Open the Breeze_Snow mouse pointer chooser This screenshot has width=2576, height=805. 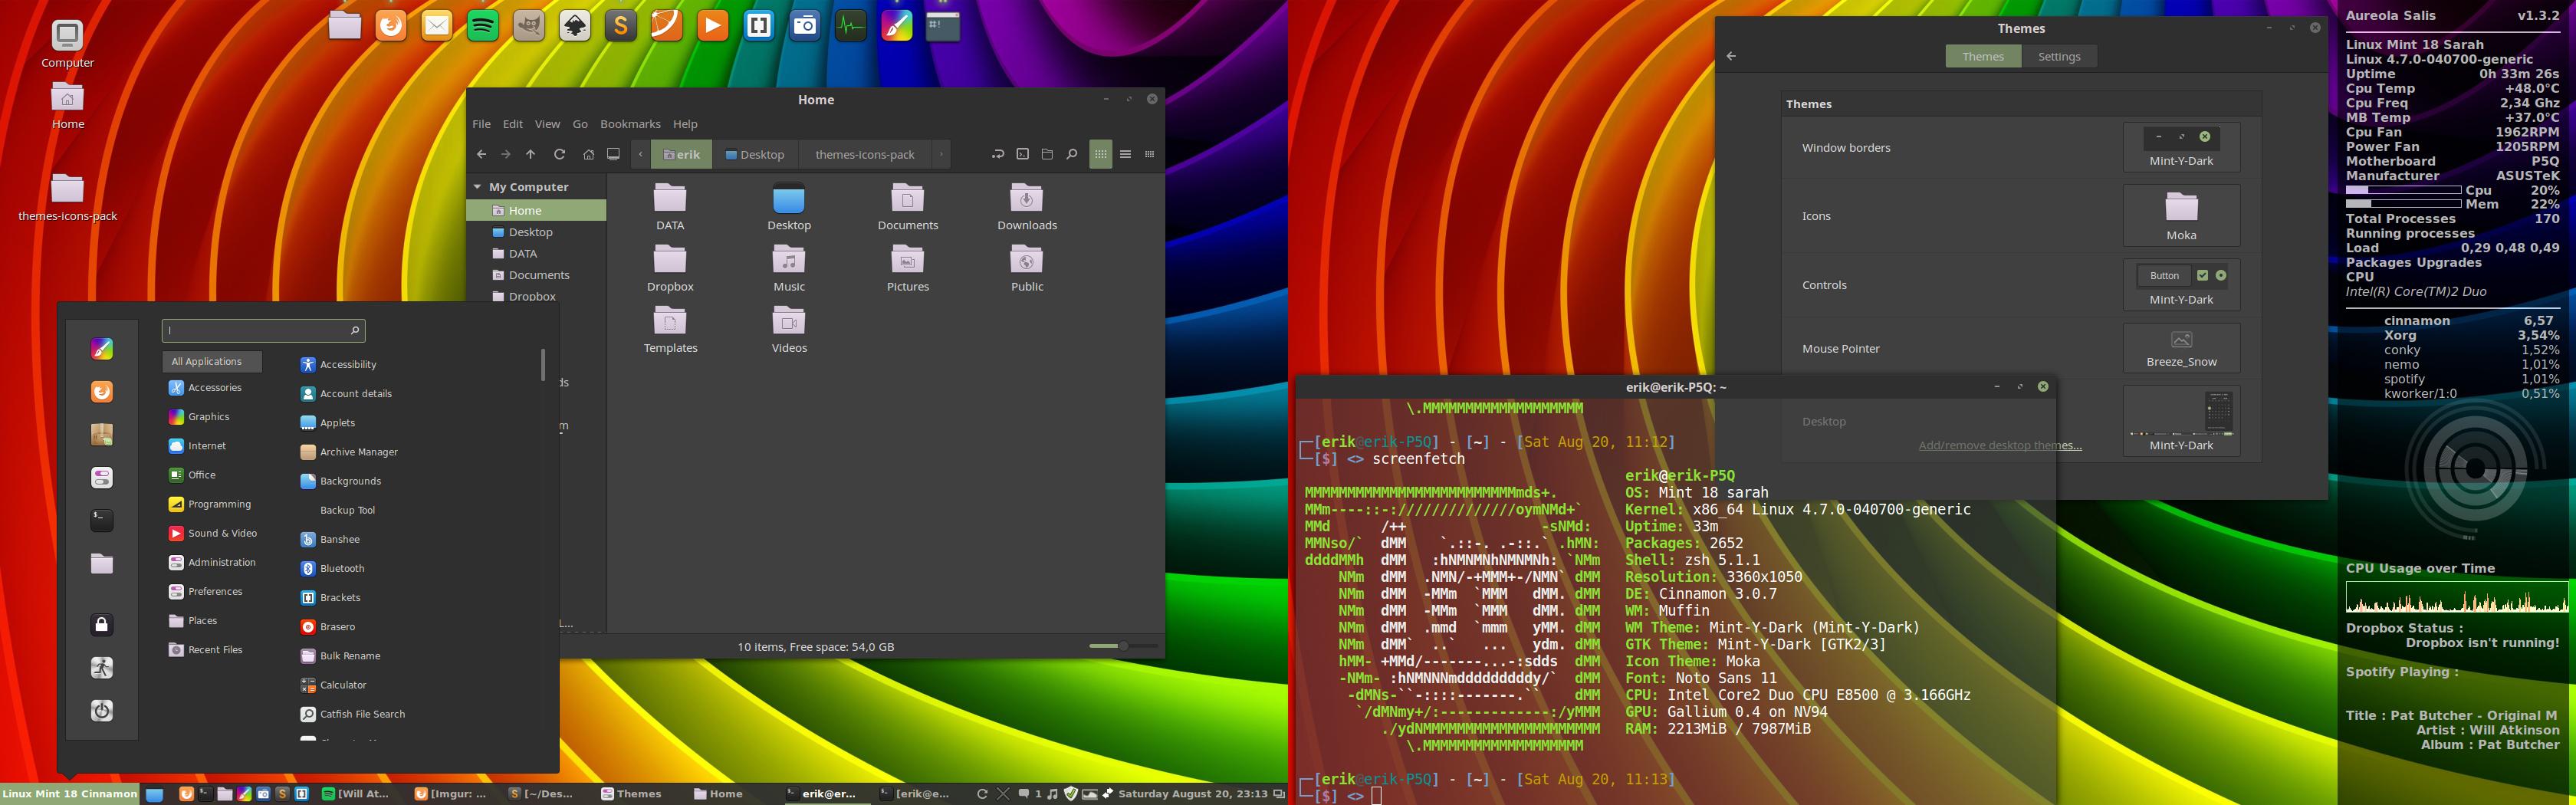coord(2181,348)
